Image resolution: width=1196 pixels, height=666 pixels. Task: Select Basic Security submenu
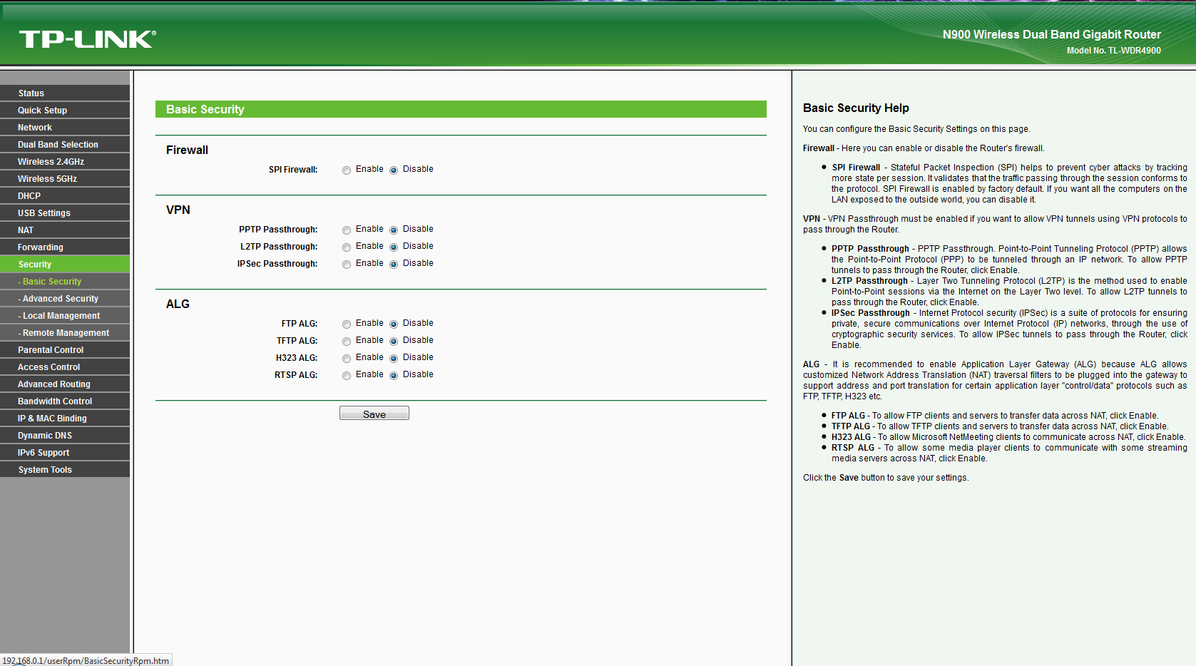(65, 282)
